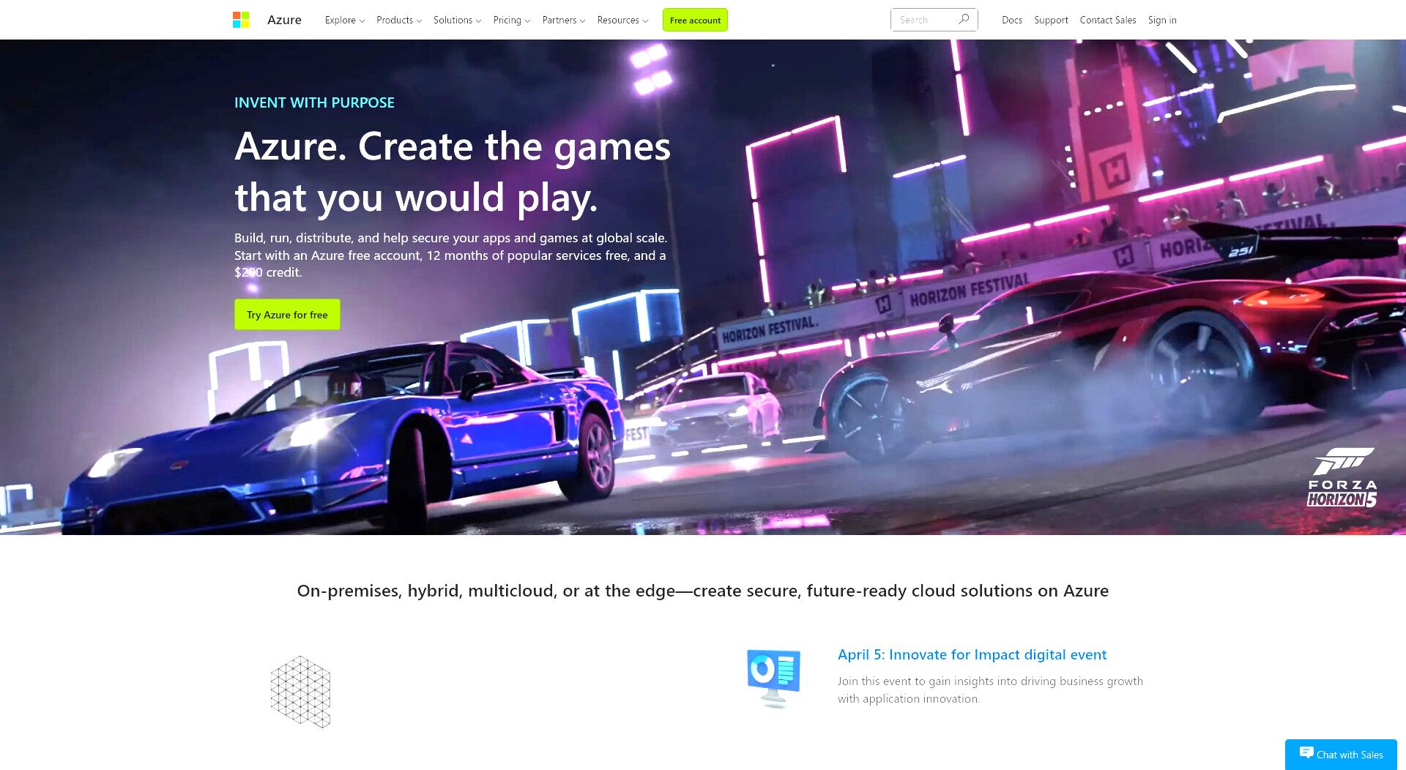
Task: Open April 5 Innovate for Impact event link
Action: tap(972, 654)
